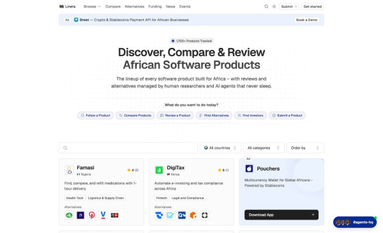383x233 pixels.
Task: Select Legal and Compliance tag
Action: click(x=188, y=198)
